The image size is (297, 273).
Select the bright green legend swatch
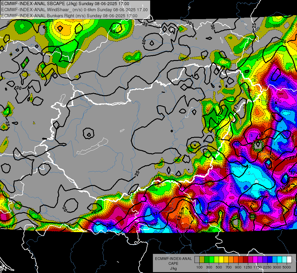(x=211, y=260)
